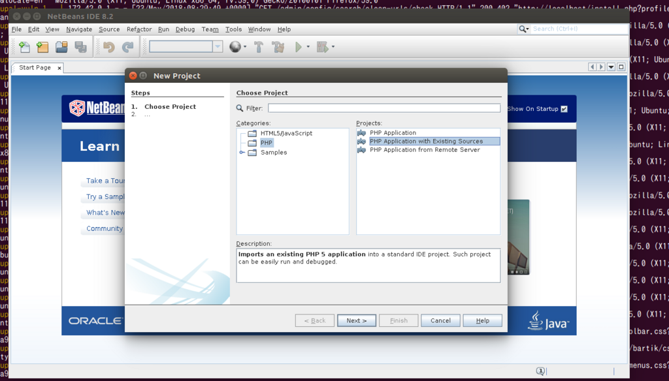This screenshot has height=381, width=669.
Task: Click the Redo toolbar icon
Action: coord(127,46)
